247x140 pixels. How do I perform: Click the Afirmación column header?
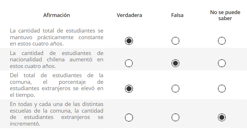(56, 15)
